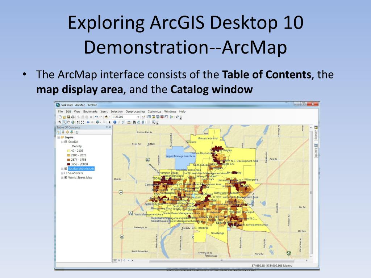Screen dimensions: 371x278
Task: Auto-hide Table Of Contents with pin
Action: tap(107, 127)
